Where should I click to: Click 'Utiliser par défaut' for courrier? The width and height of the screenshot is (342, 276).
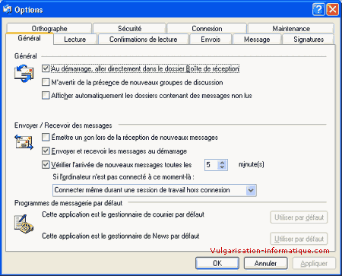click(299, 217)
